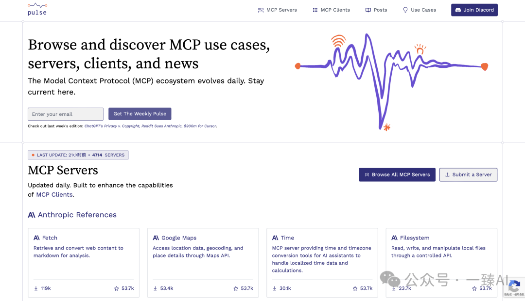Click Browse All MCP Servers button

click(397, 174)
